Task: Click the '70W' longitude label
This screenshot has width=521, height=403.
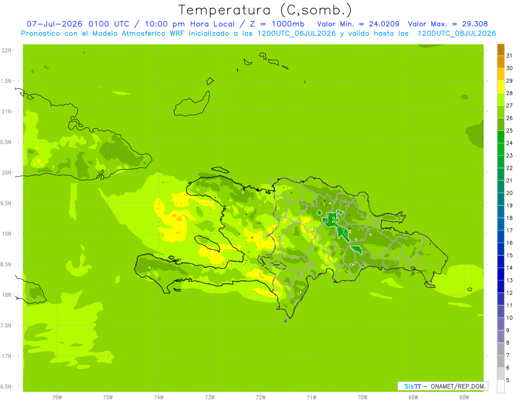Action: [363, 397]
